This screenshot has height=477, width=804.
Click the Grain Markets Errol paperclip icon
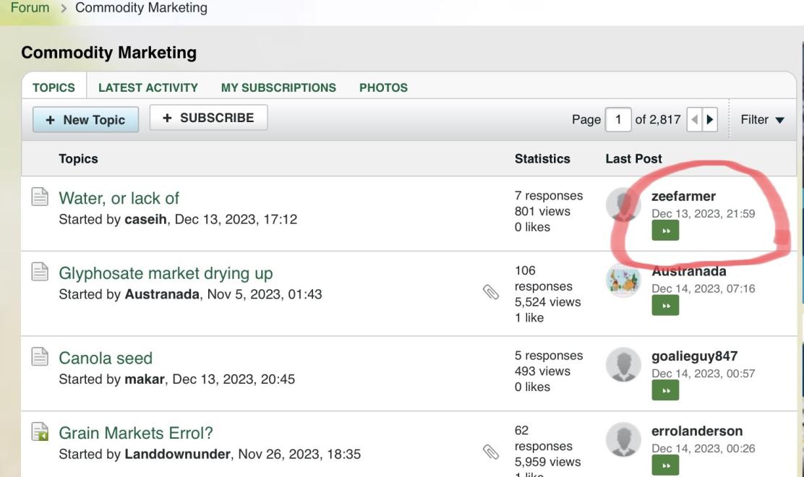491,452
